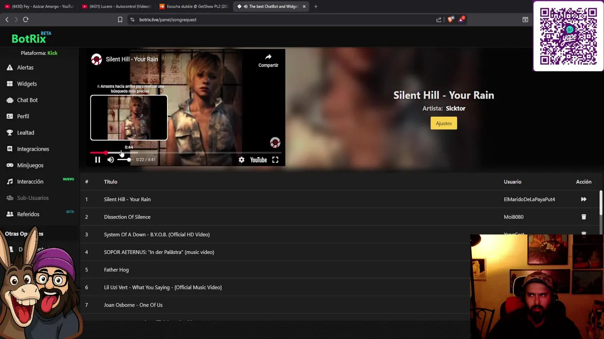
Task: Click the user ElMaridoDeLaPayaPut4
Action: (x=529, y=199)
